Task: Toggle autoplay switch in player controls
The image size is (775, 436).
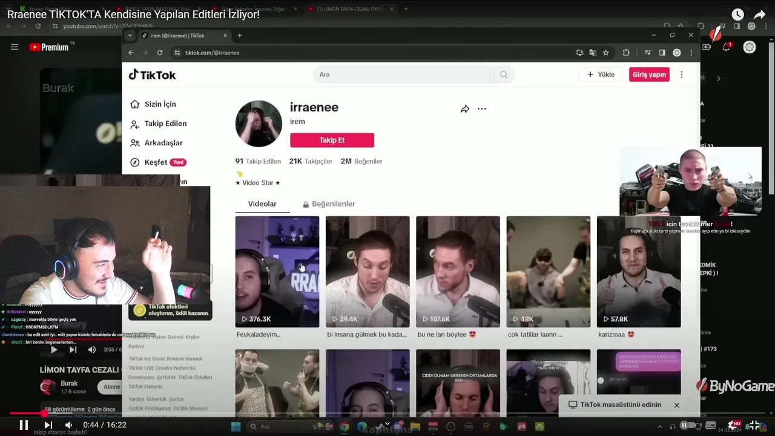Action: click(x=687, y=425)
